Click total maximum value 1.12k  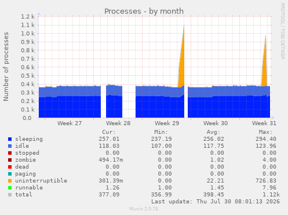(x=271, y=195)
